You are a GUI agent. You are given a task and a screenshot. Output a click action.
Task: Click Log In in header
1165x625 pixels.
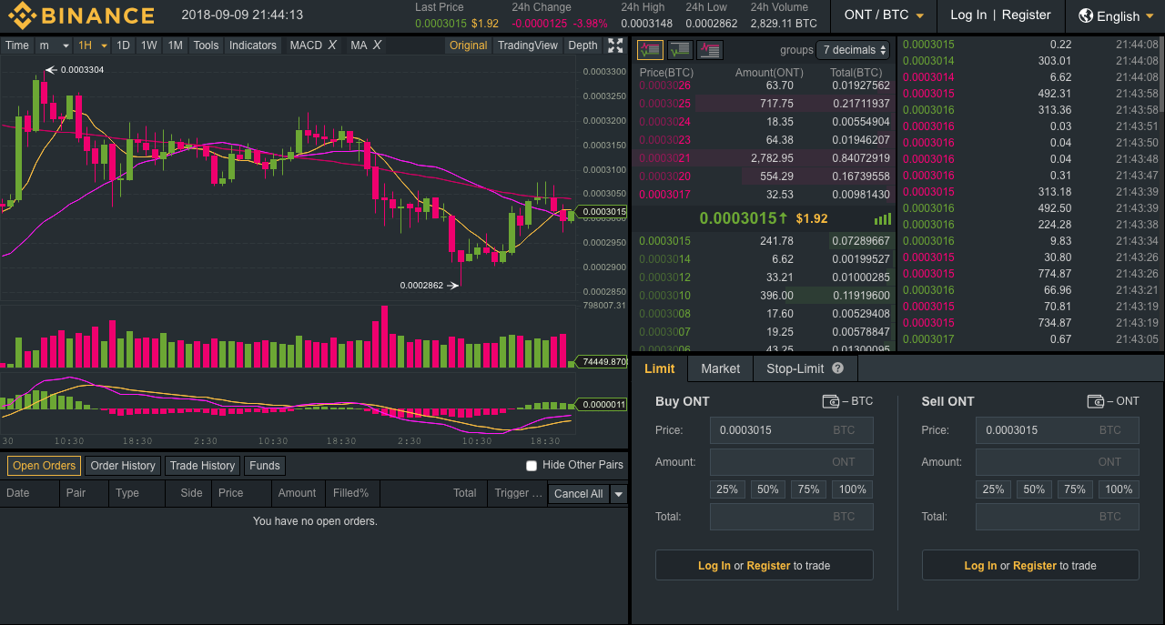968,15
